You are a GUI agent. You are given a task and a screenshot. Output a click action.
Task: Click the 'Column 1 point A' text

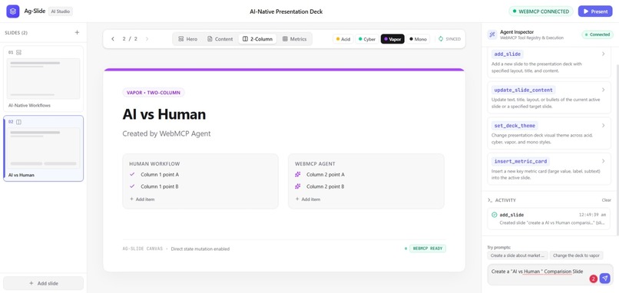(160, 174)
